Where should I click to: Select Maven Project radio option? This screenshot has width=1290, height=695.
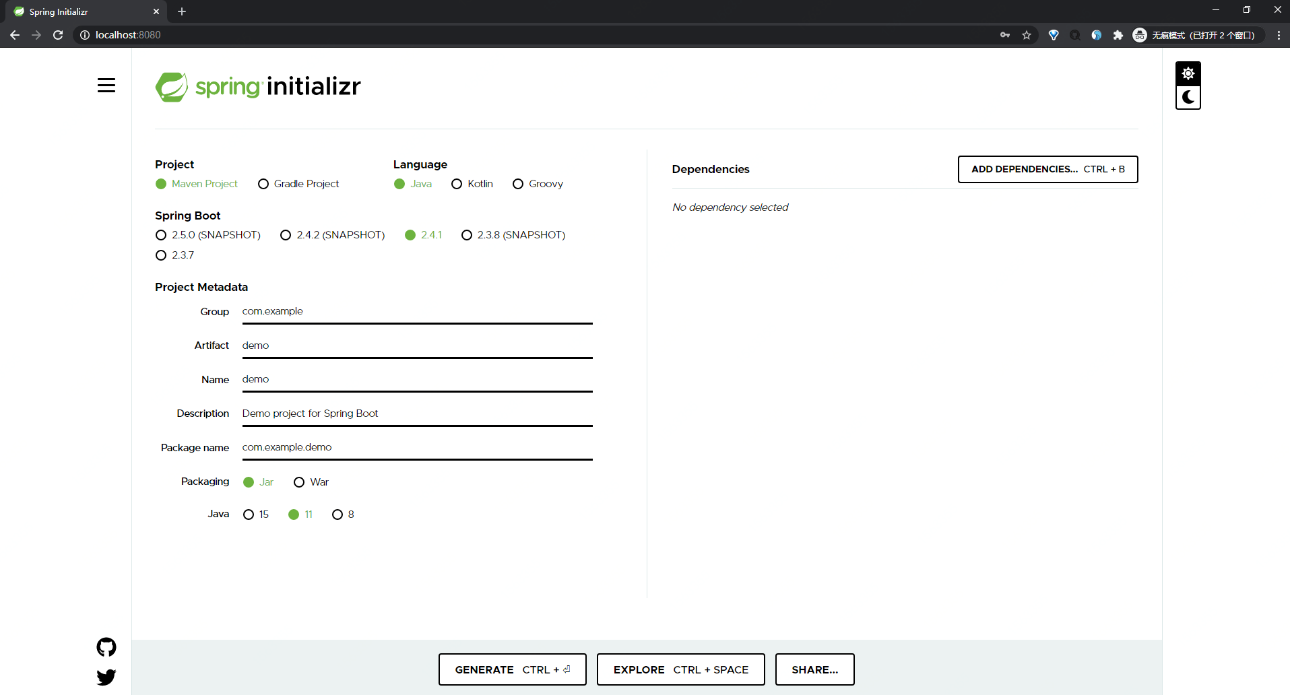pyautogui.click(x=197, y=184)
